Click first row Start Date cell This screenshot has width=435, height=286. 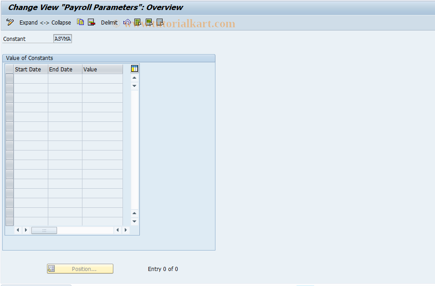tap(31, 79)
